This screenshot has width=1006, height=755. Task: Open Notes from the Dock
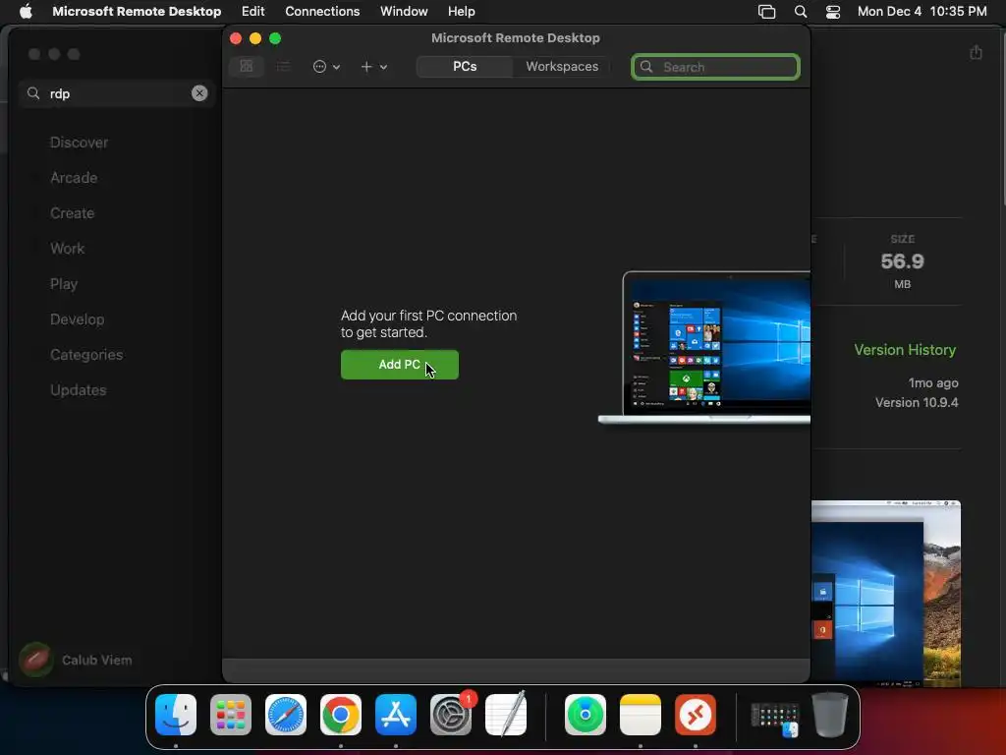pos(641,715)
